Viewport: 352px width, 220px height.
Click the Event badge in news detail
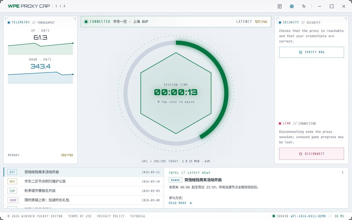pyautogui.click(x=175, y=180)
